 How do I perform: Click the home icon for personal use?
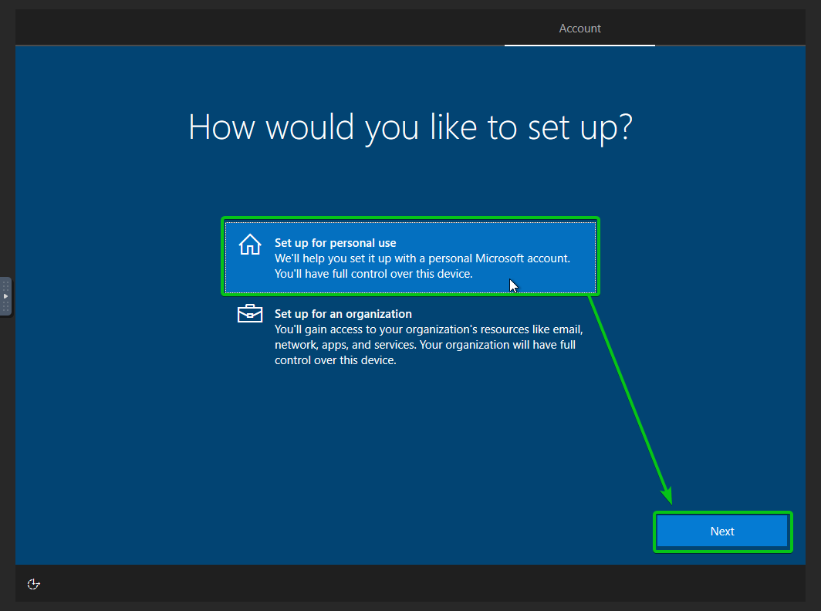tap(250, 244)
